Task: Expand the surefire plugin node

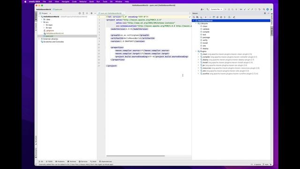Action: pos(198,74)
